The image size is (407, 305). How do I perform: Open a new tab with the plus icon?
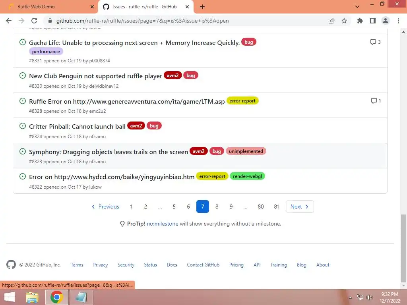coord(202,7)
